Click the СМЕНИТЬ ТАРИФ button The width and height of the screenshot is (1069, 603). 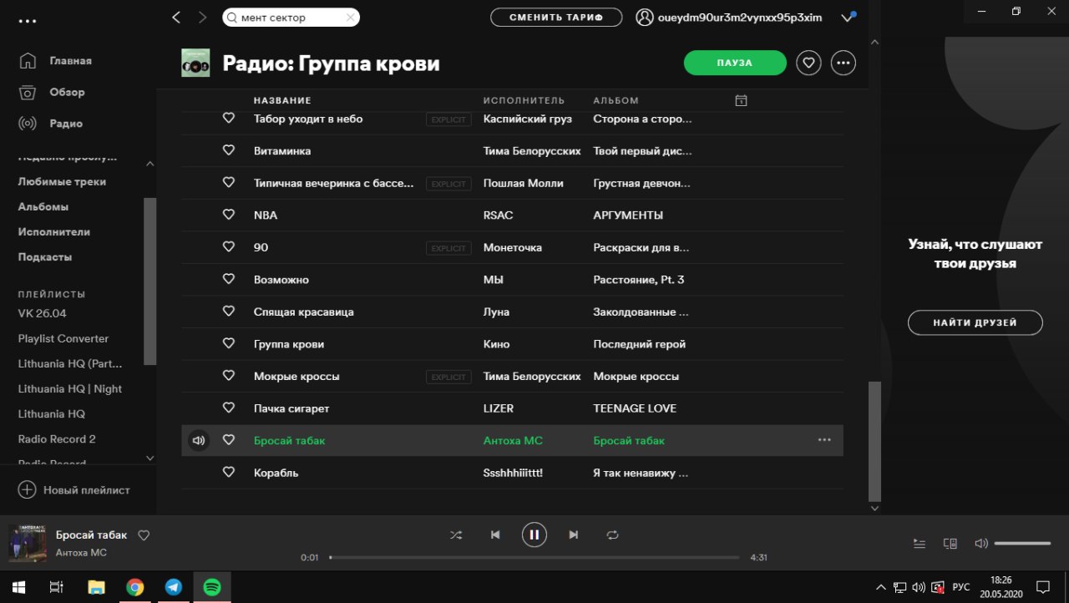tap(556, 17)
